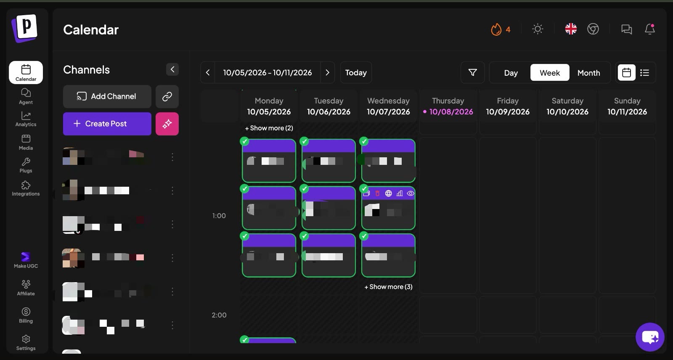Viewport: 673px width, 360px height.
Task: Click globe icon on Wednesday post
Action: click(388, 193)
